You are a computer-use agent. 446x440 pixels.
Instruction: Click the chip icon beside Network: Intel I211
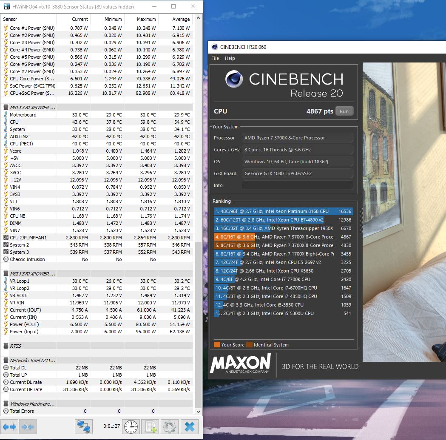[x=6, y=361]
